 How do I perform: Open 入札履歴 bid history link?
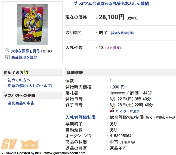click(x=113, y=48)
